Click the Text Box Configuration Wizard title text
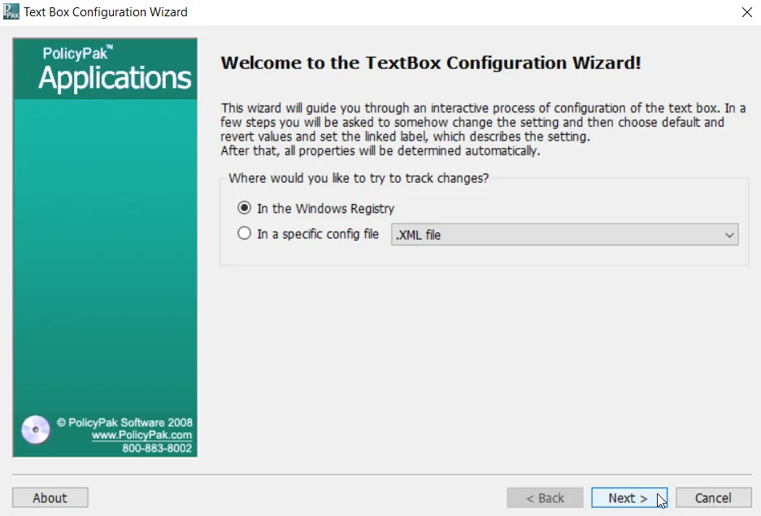This screenshot has width=761, height=516. [106, 12]
